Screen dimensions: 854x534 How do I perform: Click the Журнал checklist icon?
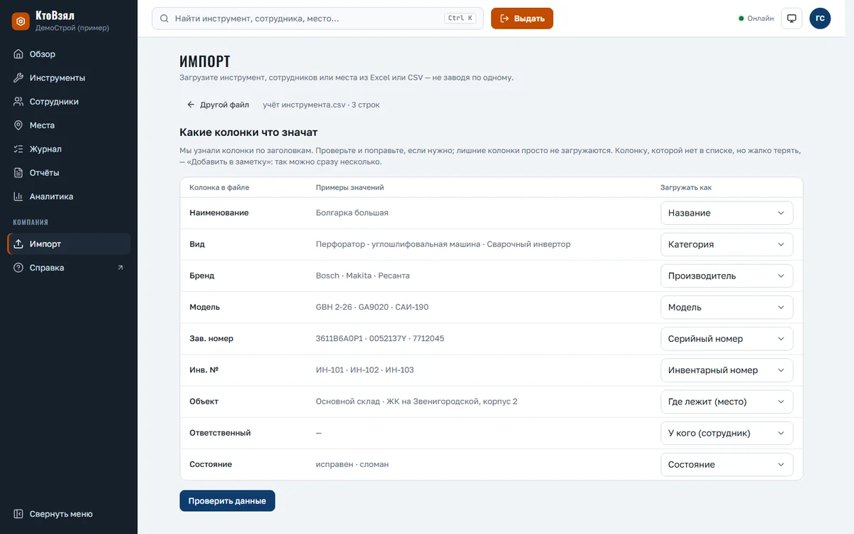pos(19,149)
